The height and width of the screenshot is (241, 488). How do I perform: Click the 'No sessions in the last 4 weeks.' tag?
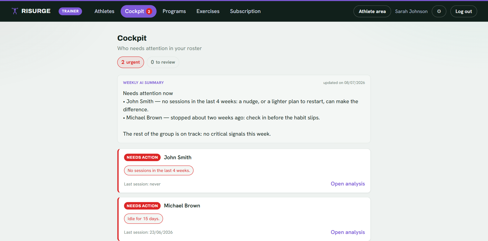coord(159,171)
